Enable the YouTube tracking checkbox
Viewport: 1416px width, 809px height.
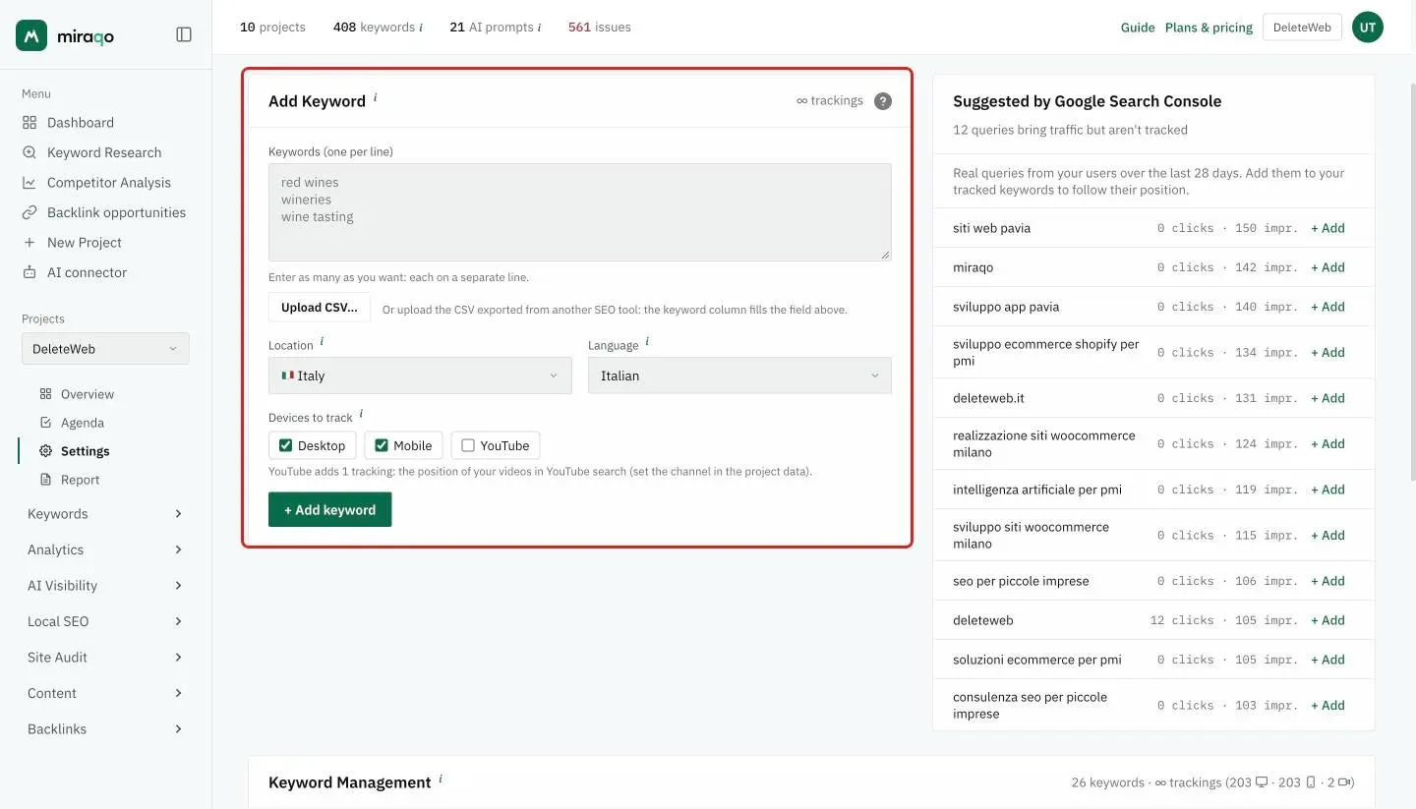click(468, 445)
